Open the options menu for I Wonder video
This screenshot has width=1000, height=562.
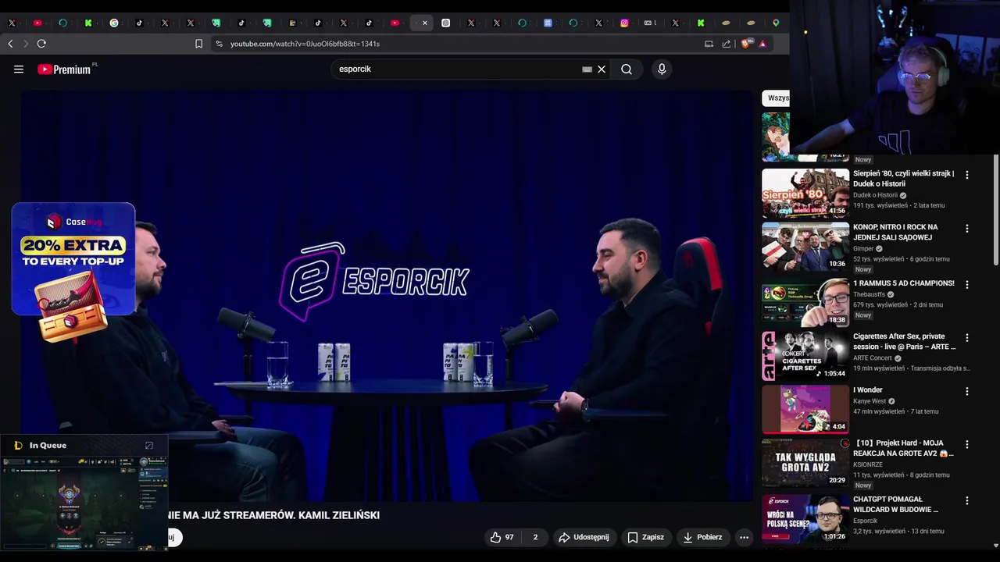tap(967, 391)
